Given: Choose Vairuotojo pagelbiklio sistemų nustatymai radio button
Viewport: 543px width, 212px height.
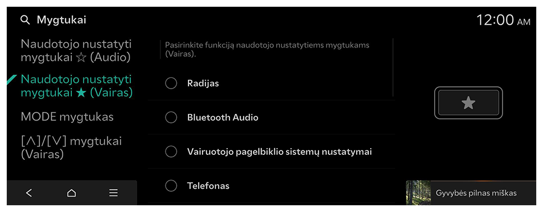Looking at the screenshot, I should 171,152.
